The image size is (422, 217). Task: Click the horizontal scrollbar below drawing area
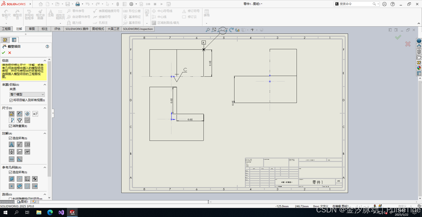[313, 202]
